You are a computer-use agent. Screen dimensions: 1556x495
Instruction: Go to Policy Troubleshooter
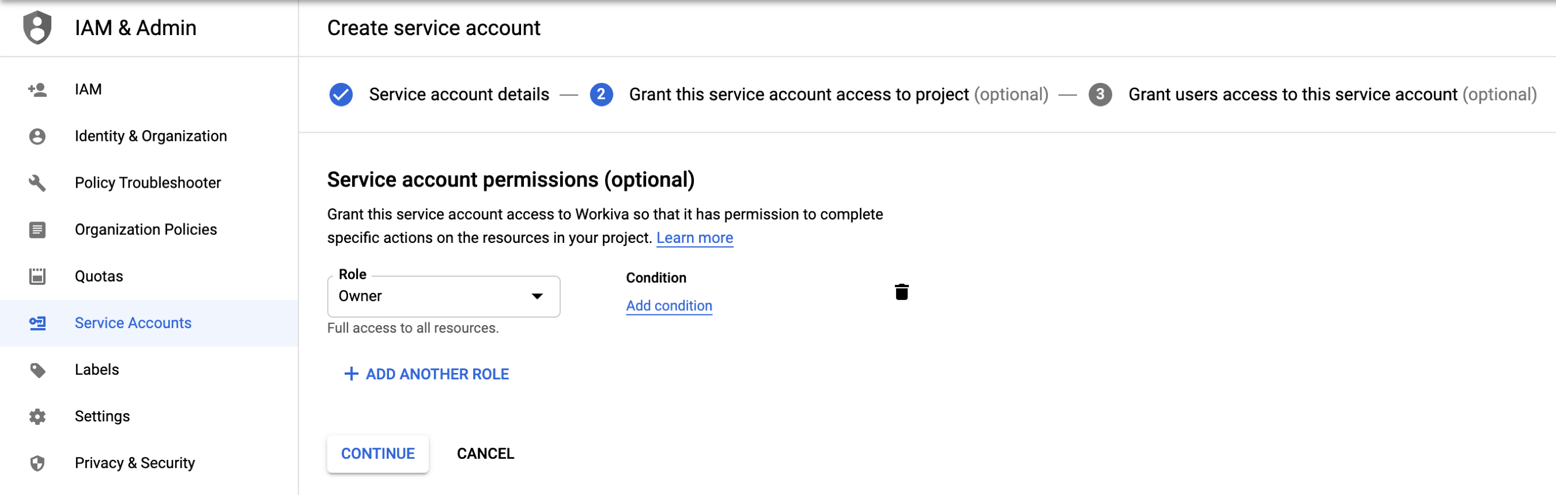(149, 182)
